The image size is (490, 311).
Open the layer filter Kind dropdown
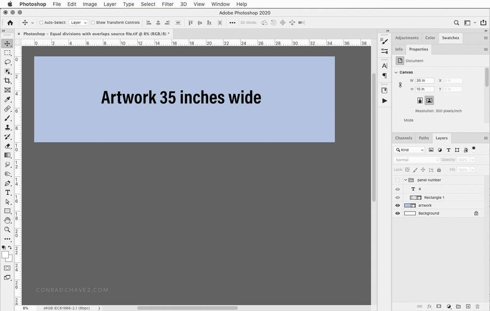pos(409,150)
